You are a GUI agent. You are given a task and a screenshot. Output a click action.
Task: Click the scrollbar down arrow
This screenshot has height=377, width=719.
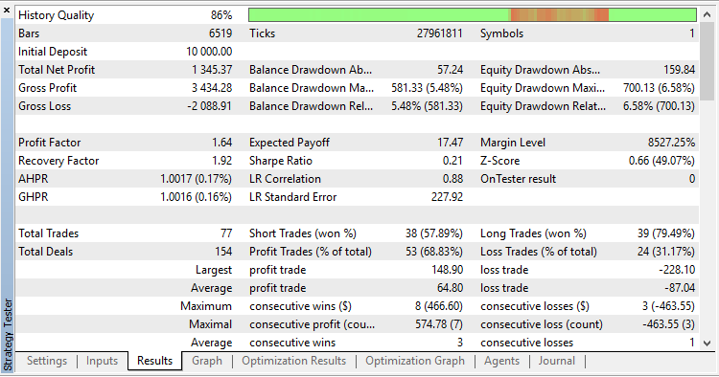[x=707, y=343]
